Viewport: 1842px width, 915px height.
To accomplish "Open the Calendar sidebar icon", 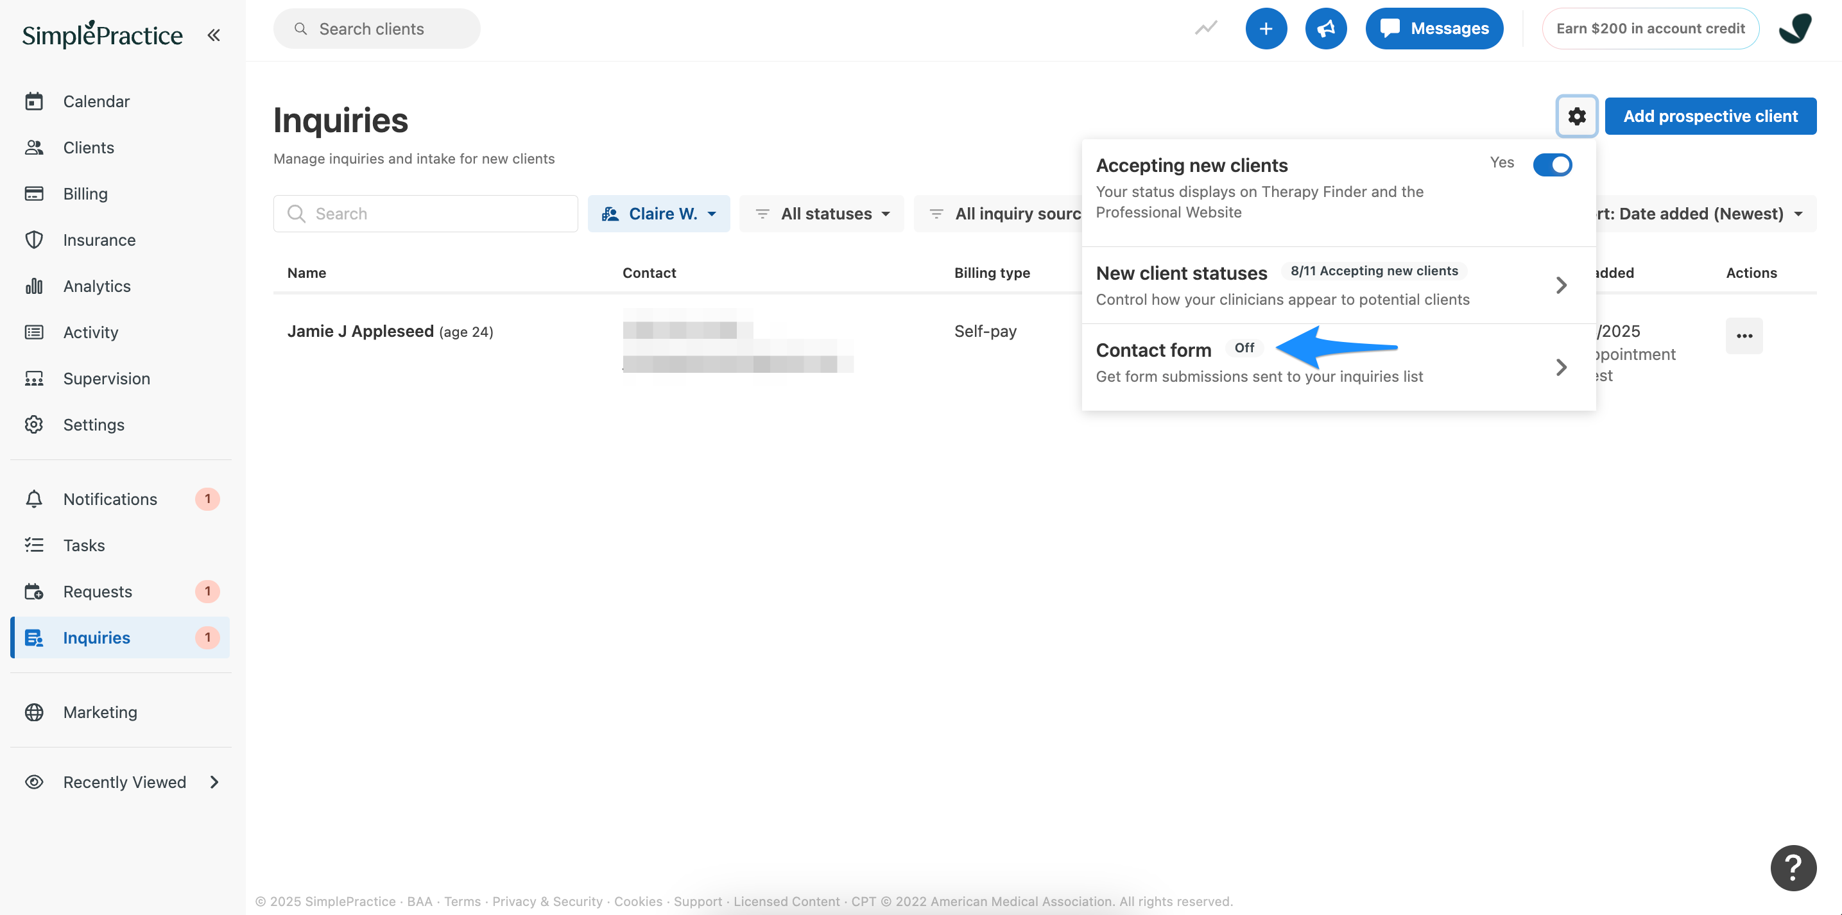I will [33, 101].
